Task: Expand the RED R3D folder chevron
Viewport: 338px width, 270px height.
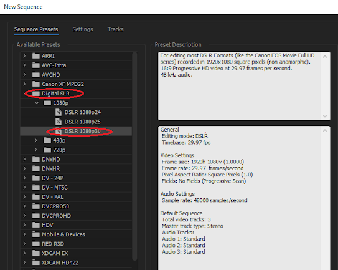Action: pos(24,244)
